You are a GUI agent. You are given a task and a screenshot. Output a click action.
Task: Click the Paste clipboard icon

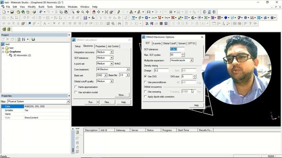click(66, 12)
